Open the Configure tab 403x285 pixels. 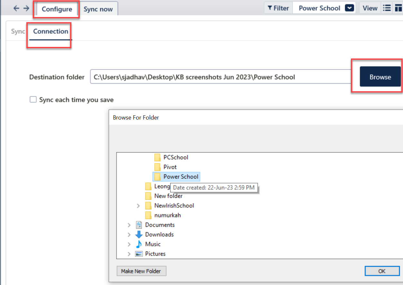coord(57,9)
